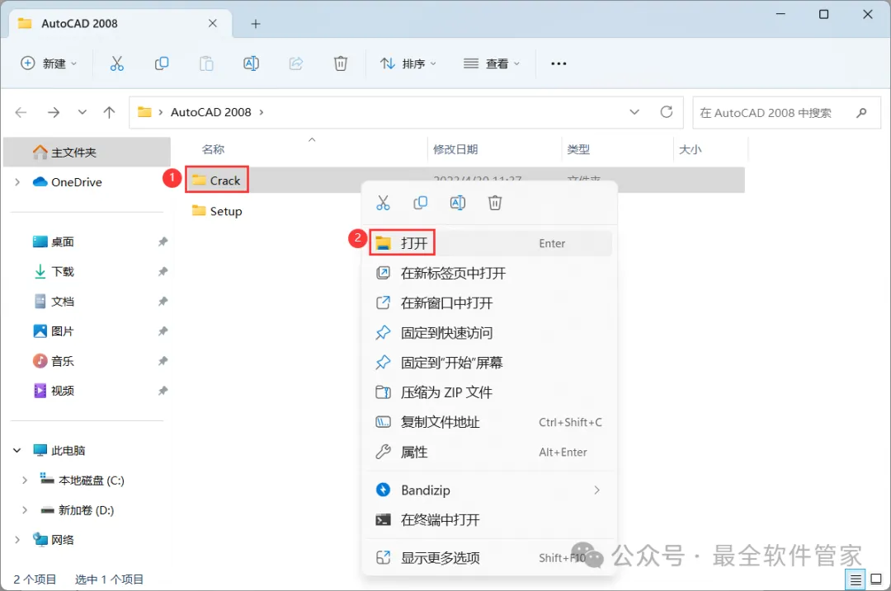This screenshot has height=591, width=891.
Task: Choose 固定到快速访问
Action: coord(489,333)
